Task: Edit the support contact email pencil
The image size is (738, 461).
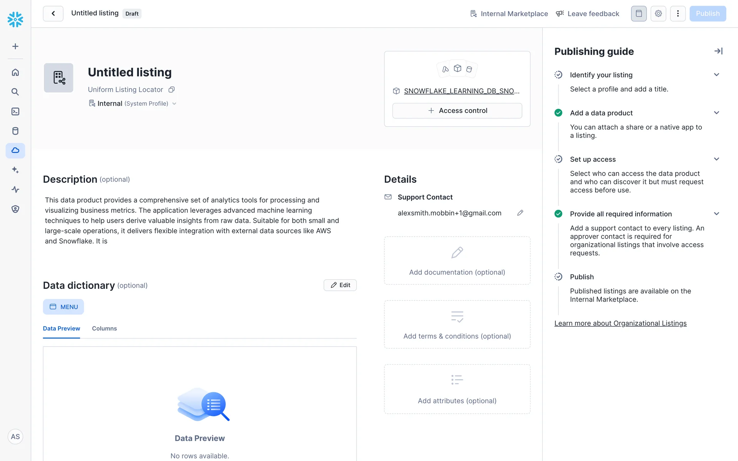Action: 520,213
